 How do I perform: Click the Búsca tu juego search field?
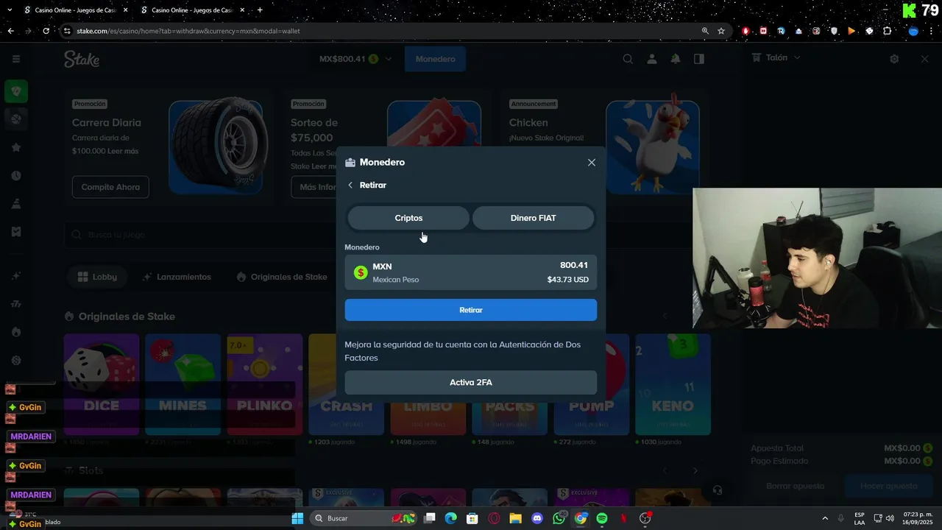point(199,235)
